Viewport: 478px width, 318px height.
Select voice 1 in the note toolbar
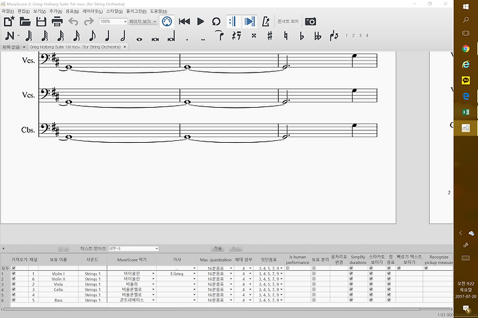pos(346,36)
